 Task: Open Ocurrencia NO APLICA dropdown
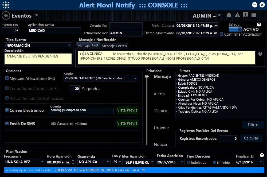(x=108, y=162)
